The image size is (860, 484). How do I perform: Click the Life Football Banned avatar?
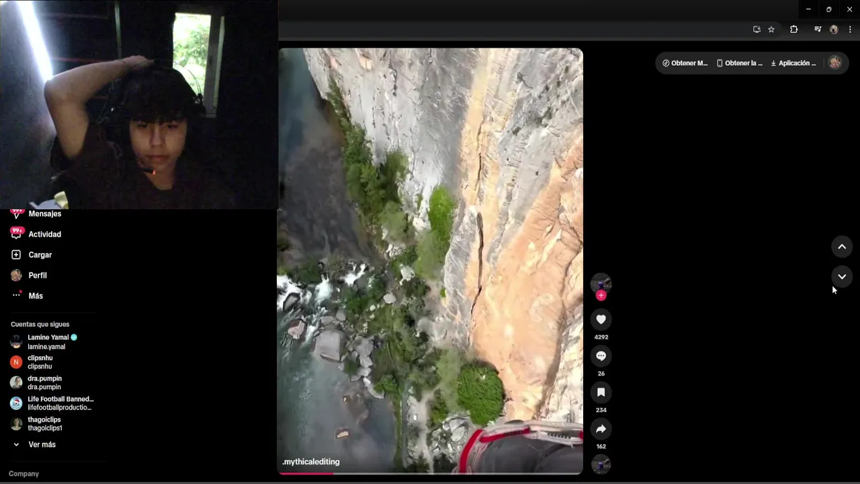[x=16, y=403]
